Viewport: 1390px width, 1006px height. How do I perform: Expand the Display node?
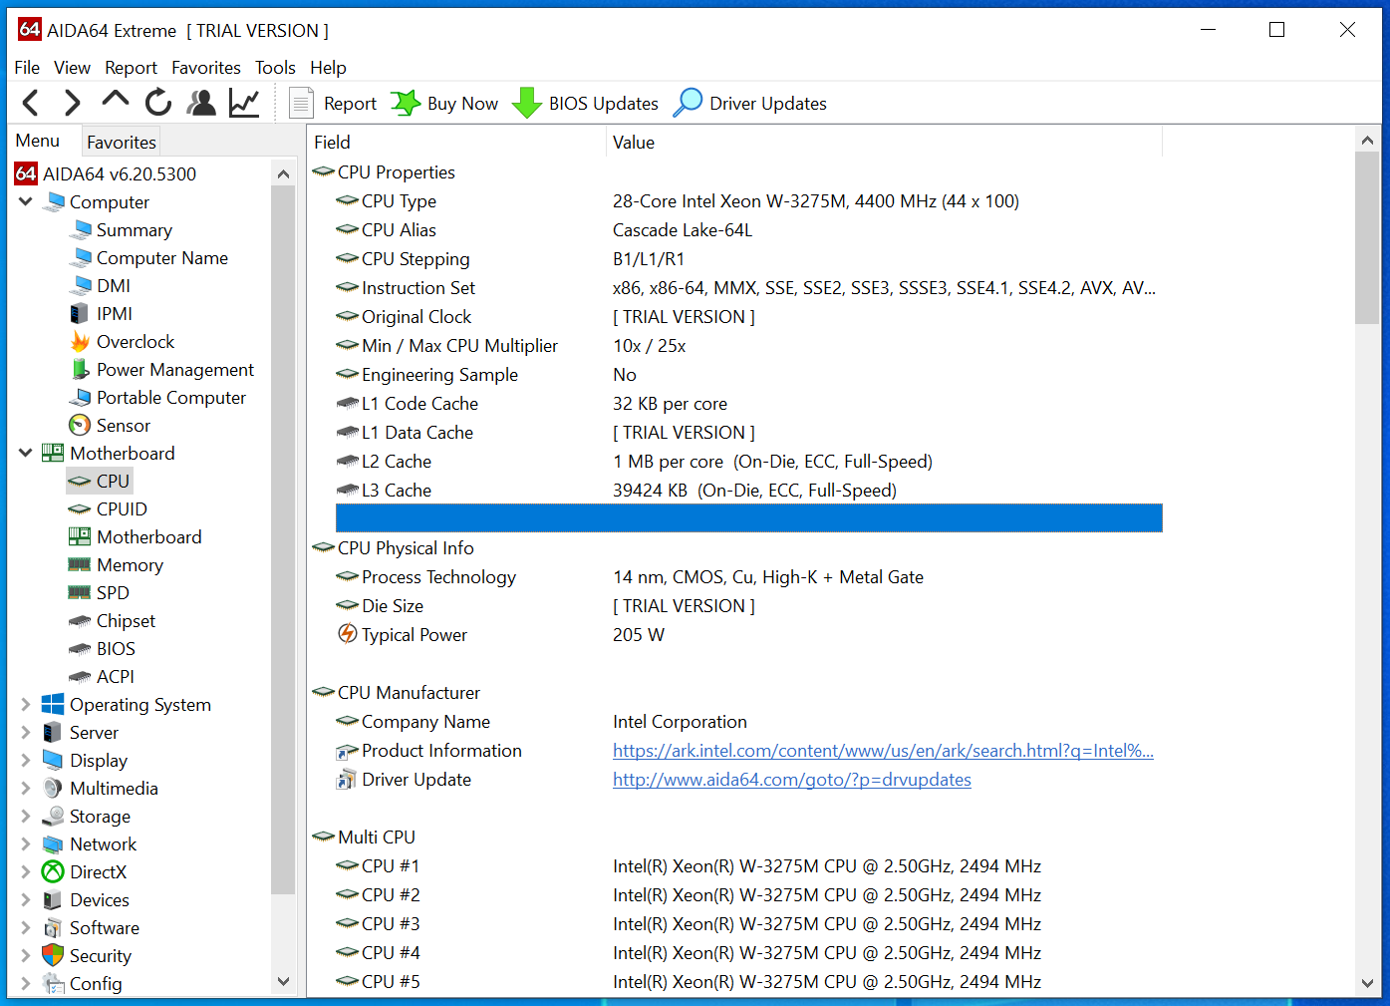tap(26, 760)
